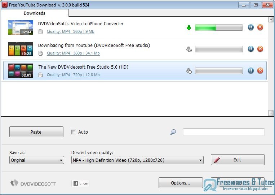Click progress bar of iPhone Converter download
Screen dimensions: 275x195
pos(219,27)
